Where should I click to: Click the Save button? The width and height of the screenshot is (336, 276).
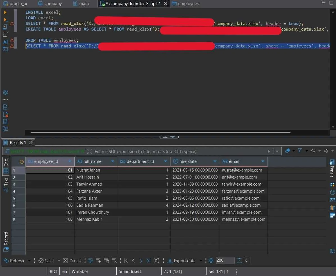click(46, 261)
